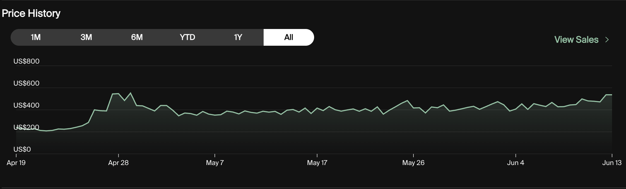Click the US$800 axis label
The width and height of the screenshot is (626, 189).
(27, 61)
